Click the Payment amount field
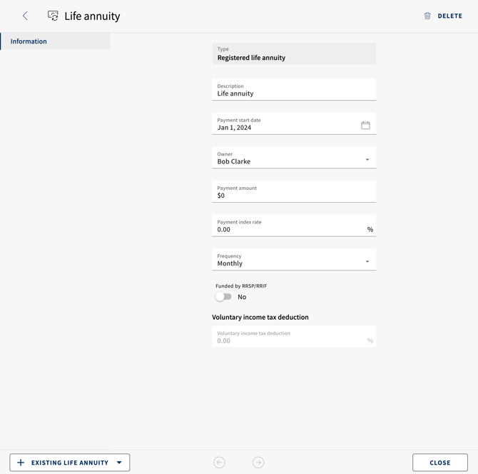 pyautogui.click(x=294, y=191)
